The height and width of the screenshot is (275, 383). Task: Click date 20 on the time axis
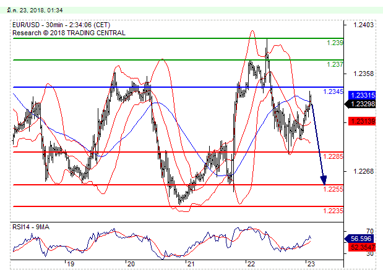pyautogui.click(x=131, y=264)
